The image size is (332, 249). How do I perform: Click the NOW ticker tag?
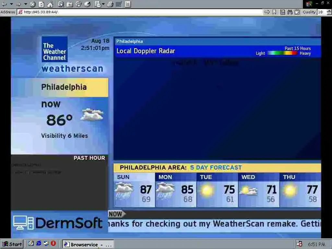(x=117, y=214)
